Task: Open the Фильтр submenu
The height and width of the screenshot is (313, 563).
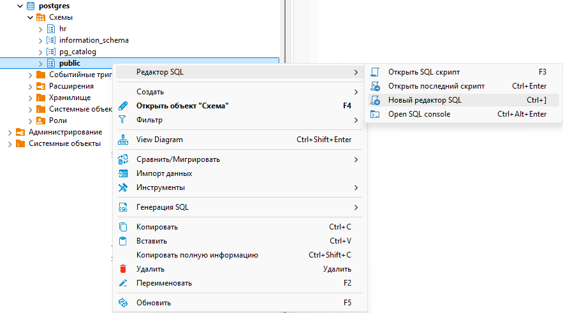Action: pyautogui.click(x=239, y=120)
